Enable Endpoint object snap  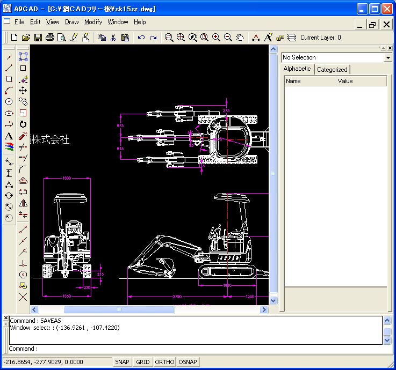coord(23,230)
